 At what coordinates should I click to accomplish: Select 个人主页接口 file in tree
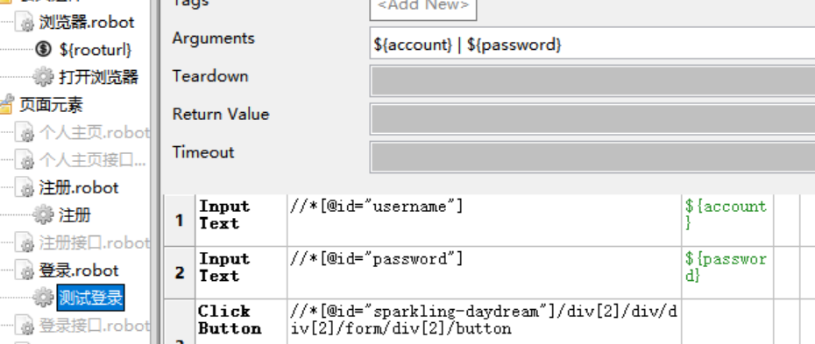click(93, 160)
